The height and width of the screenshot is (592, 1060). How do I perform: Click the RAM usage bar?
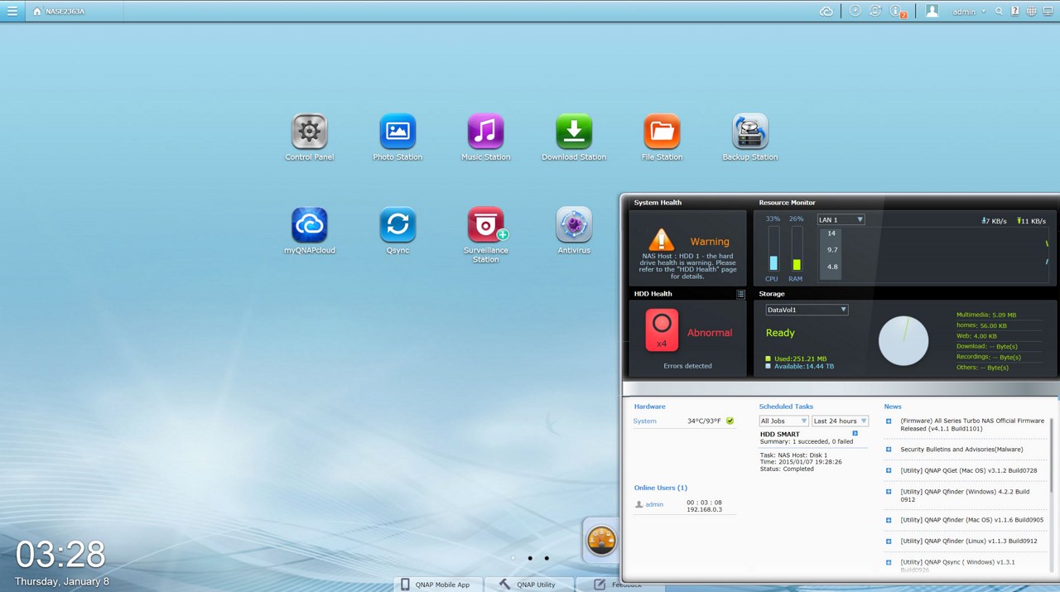pyautogui.click(x=797, y=248)
